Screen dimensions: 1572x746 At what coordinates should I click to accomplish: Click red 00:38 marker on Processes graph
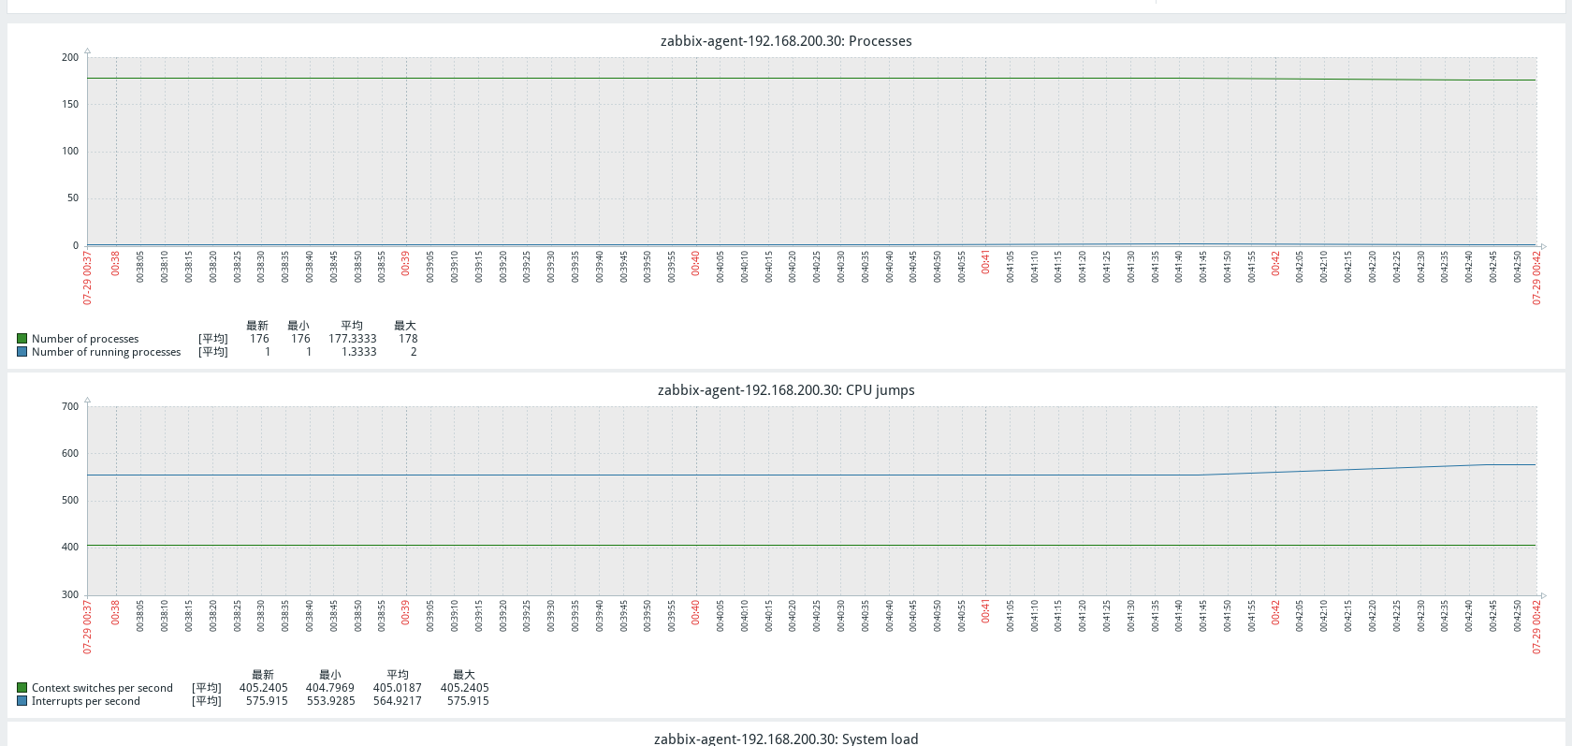point(116,263)
